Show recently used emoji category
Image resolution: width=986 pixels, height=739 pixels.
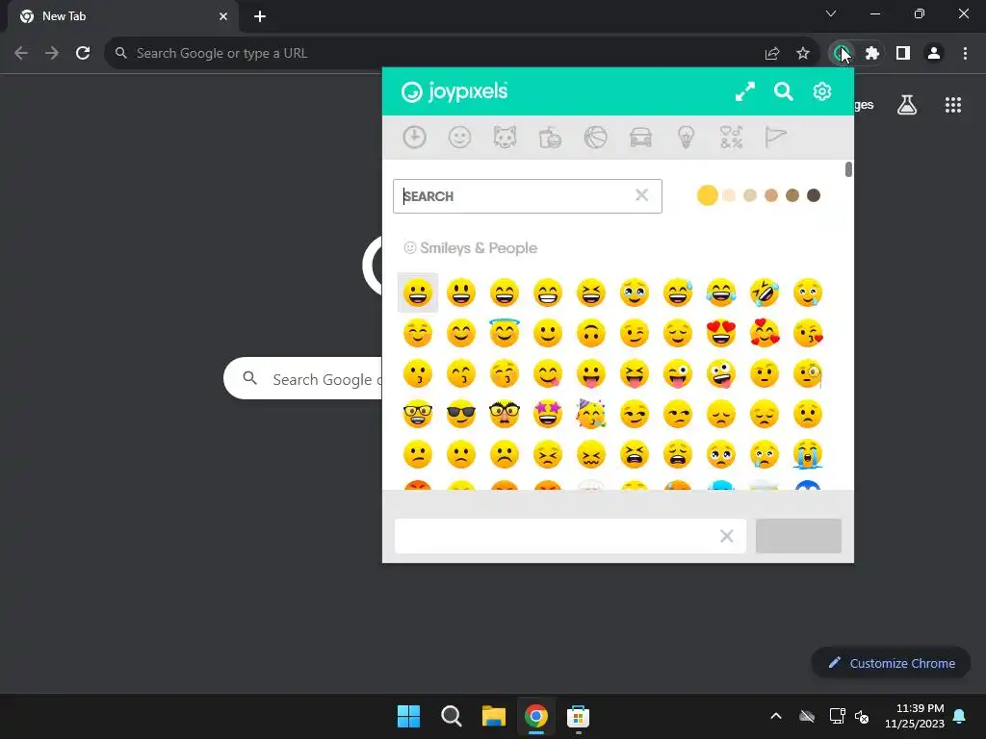(x=414, y=137)
